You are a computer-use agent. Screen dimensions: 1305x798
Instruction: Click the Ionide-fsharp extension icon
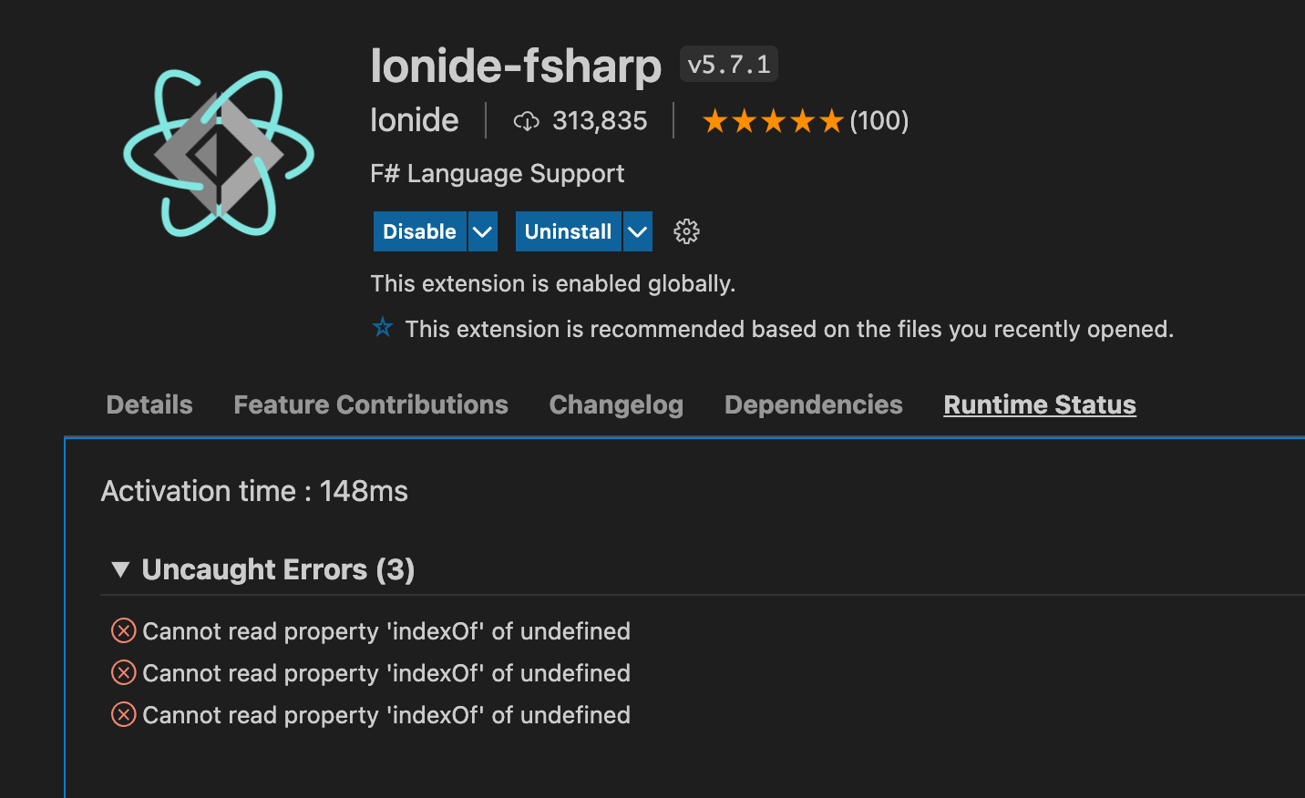pos(219,151)
